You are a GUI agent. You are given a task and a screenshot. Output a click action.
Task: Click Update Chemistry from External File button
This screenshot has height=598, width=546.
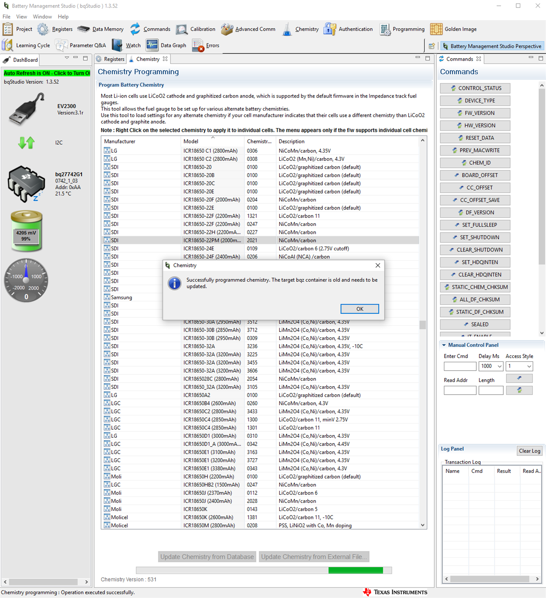click(314, 557)
